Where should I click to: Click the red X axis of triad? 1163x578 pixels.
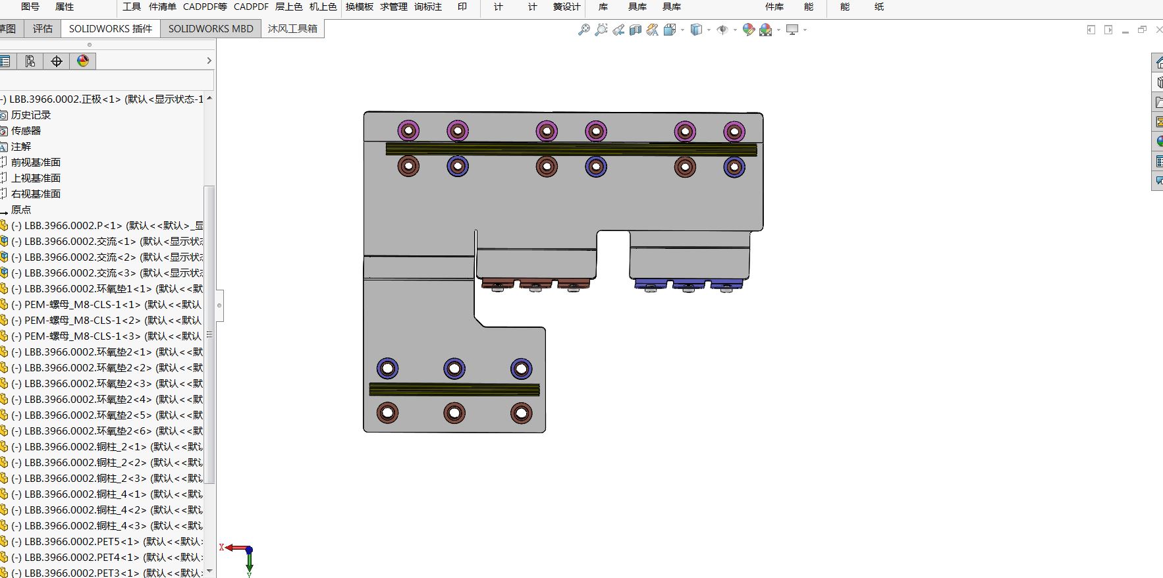(234, 548)
